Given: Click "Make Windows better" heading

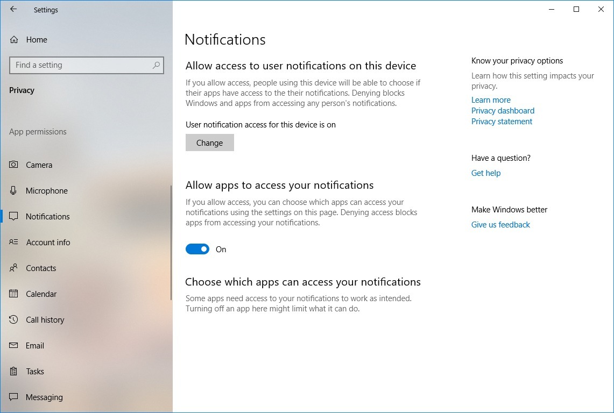Looking at the screenshot, I should pos(509,209).
